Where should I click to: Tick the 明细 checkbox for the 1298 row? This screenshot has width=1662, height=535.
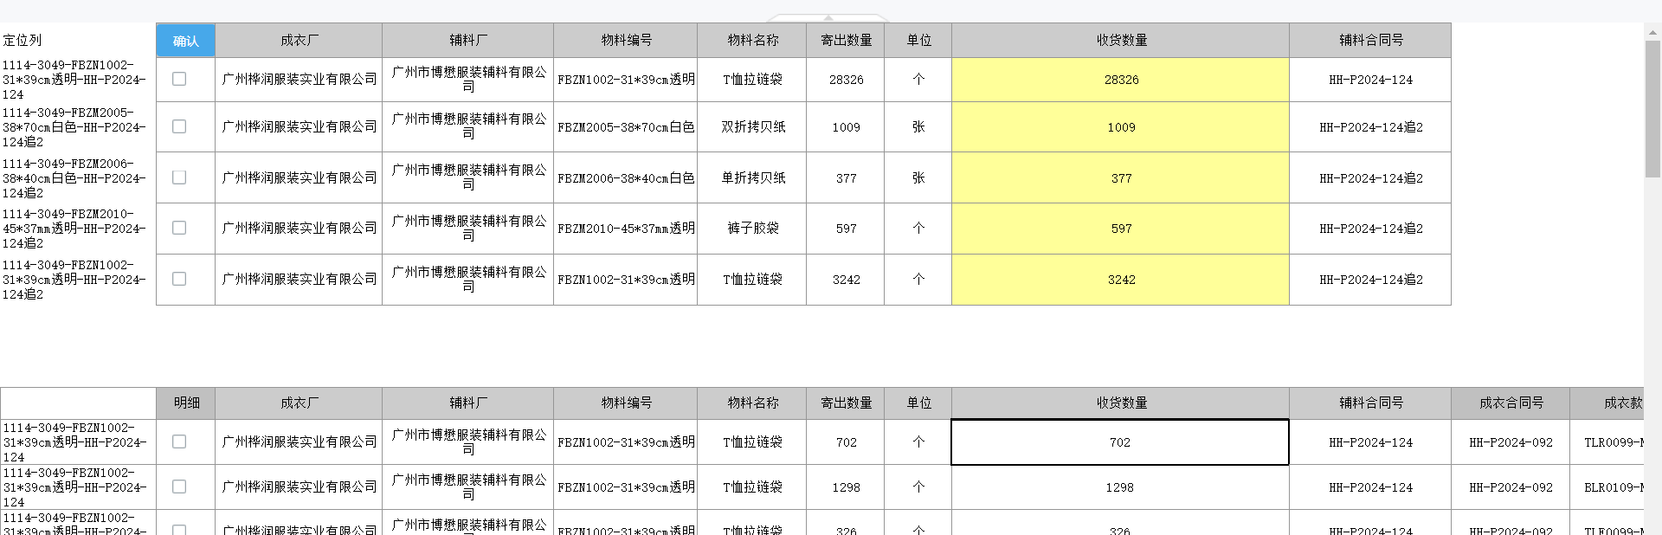pos(179,487)
